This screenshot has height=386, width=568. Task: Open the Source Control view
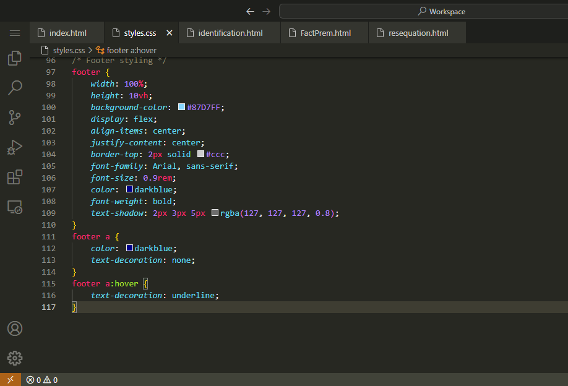pos(15,118)
